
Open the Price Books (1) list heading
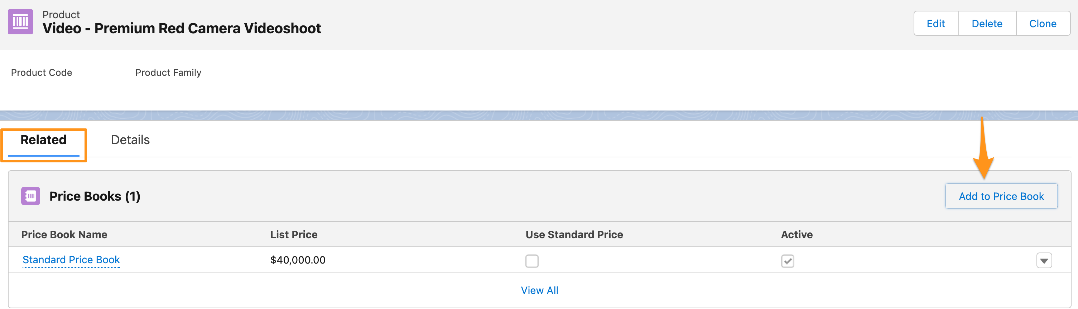pyautogui.click(x=95, y=196)
